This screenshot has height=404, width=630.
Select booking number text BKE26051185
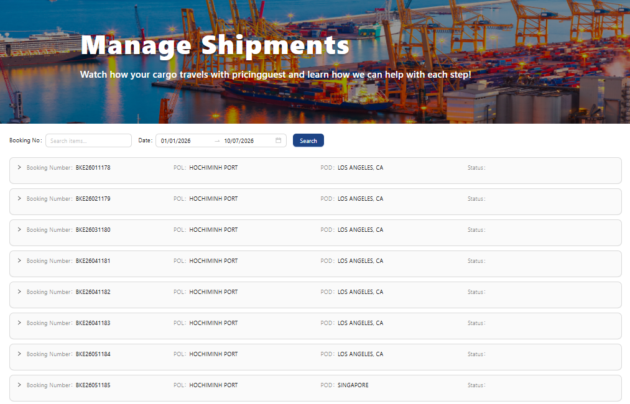point(93,385)
